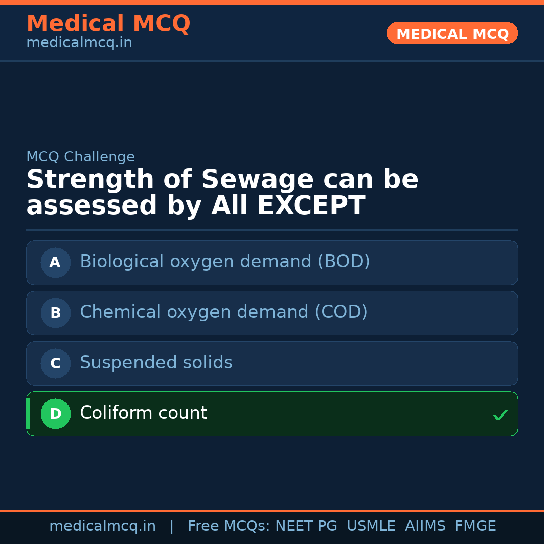Open the medicalmcq.in link in the footer
544x544 pixels.
(x=102, y=526)
